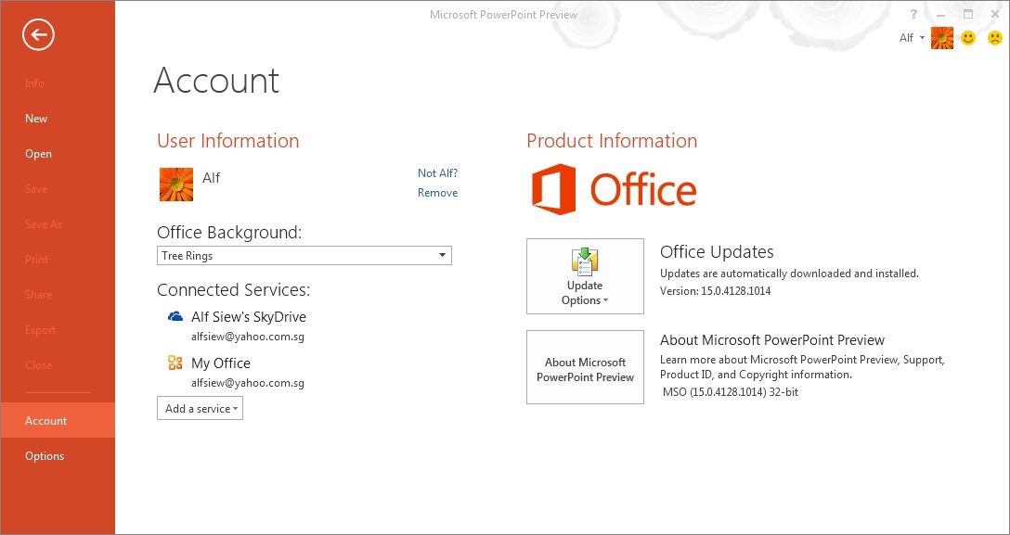Select the Account sidebar item

(58, 421)
